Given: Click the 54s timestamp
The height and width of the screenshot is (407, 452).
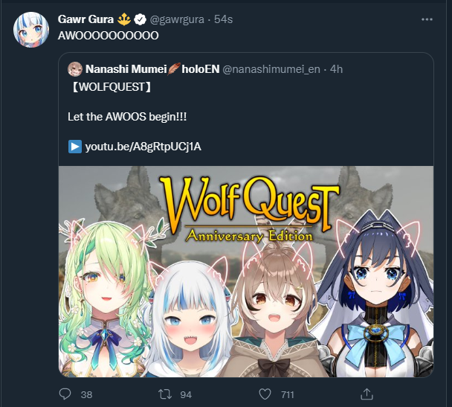Looking at the screenshot, I should point(224,19).
